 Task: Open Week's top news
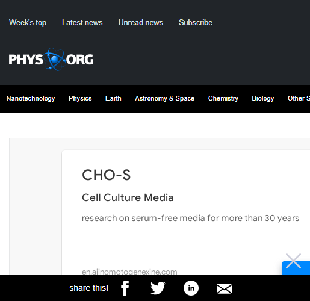pos(28,22)
